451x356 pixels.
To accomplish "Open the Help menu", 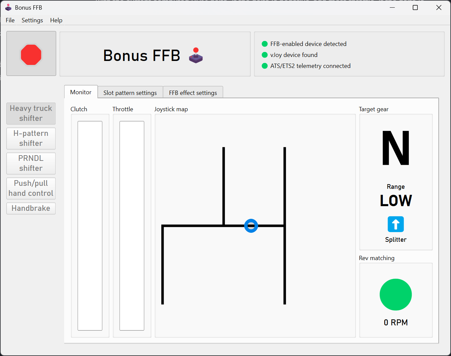I will pos(56,20).
